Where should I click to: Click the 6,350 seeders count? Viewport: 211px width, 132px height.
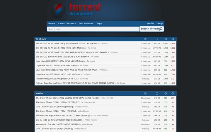166,44
